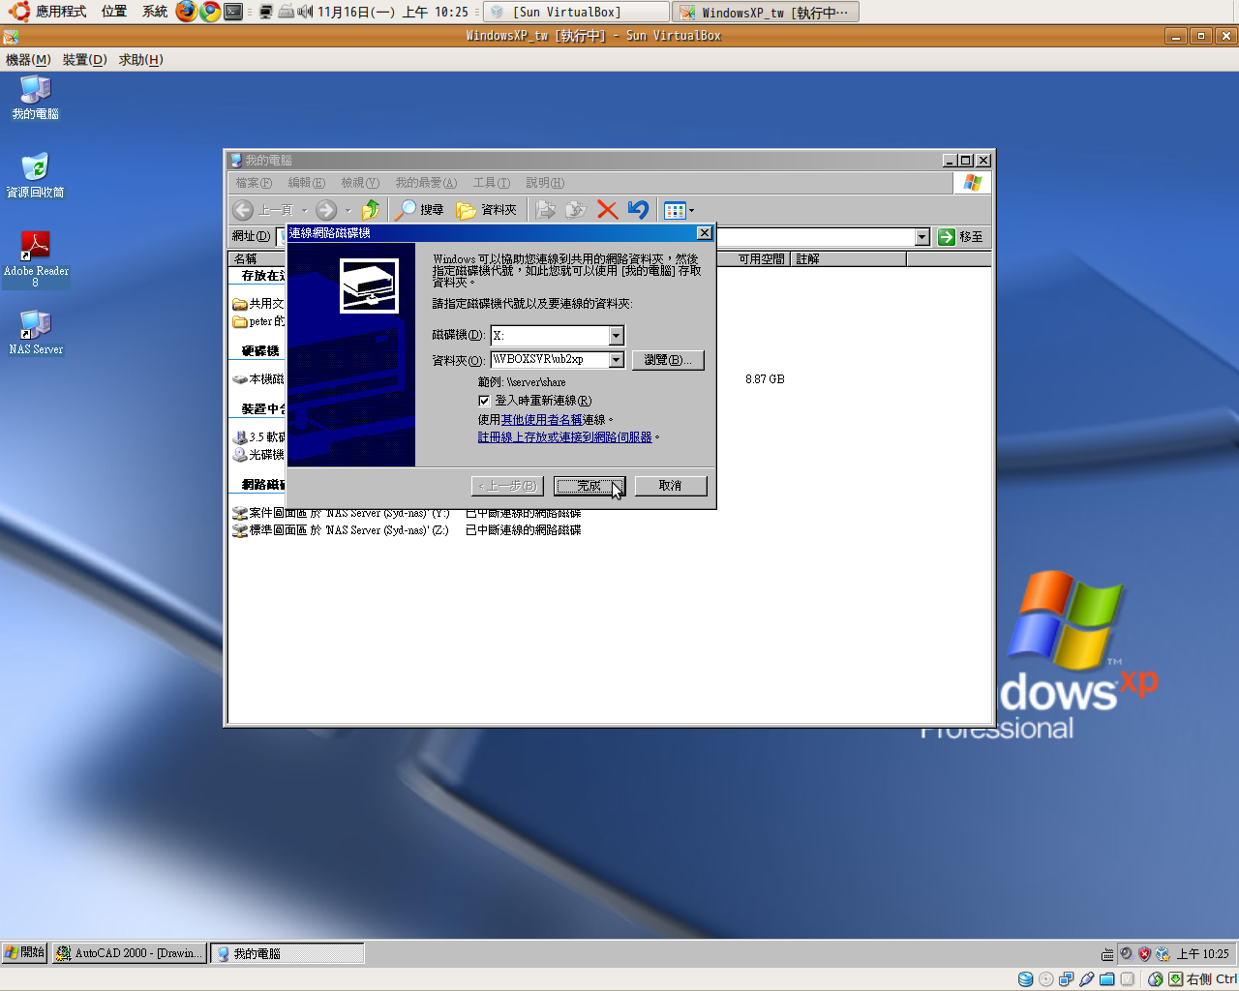Open the Adobe Reader 8 desktop shortcut
This screenshot has height=991, width=1239.
(x=36, y=259)
